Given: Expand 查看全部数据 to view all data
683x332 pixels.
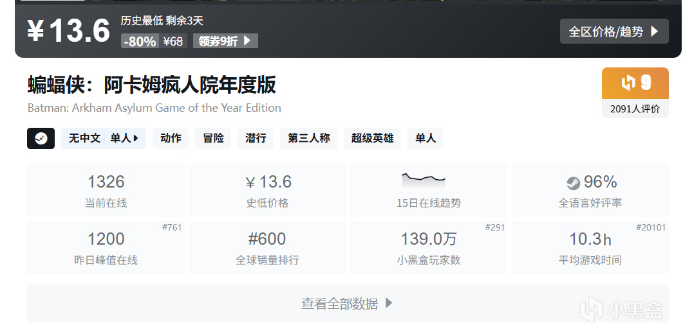Looking at the screenshot, I should pos(348,303).
